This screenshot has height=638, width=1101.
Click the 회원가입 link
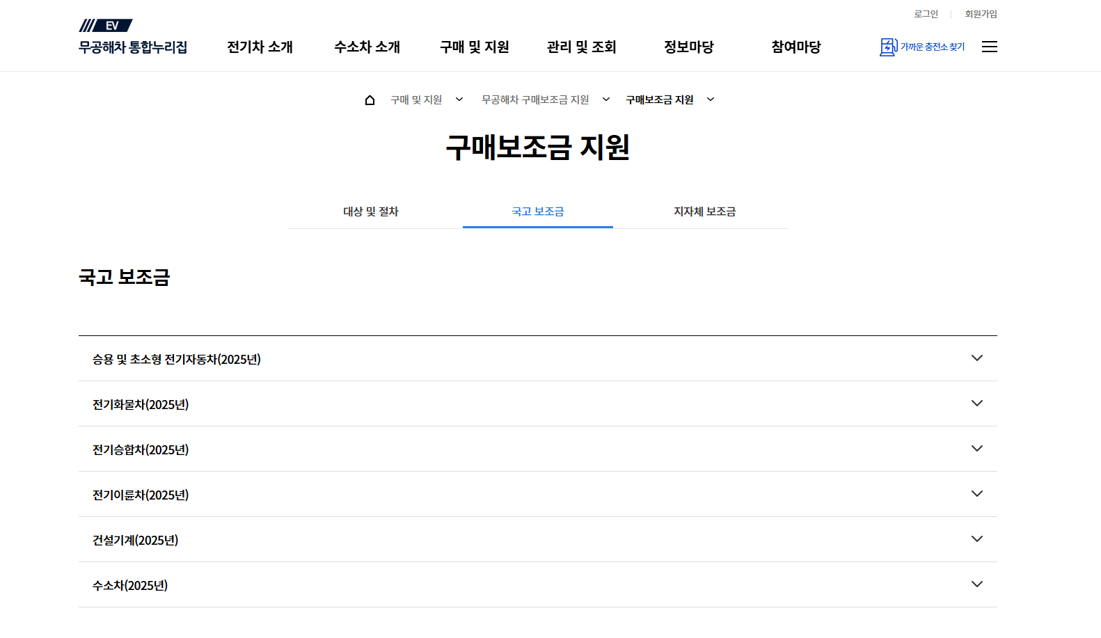click(981, 14)
